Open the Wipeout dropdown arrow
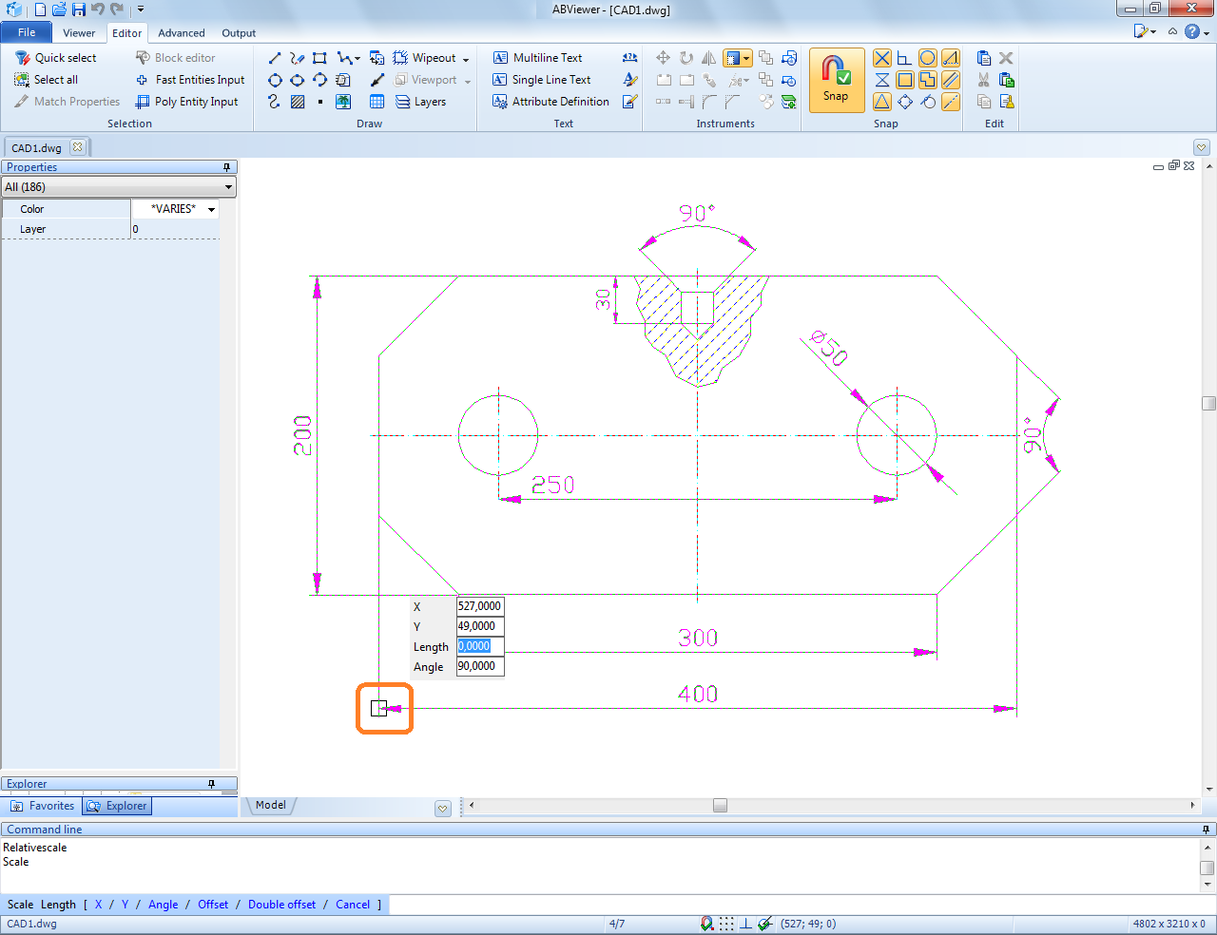1217x935 pixels. pyautogui.click(x=466, y=59)
